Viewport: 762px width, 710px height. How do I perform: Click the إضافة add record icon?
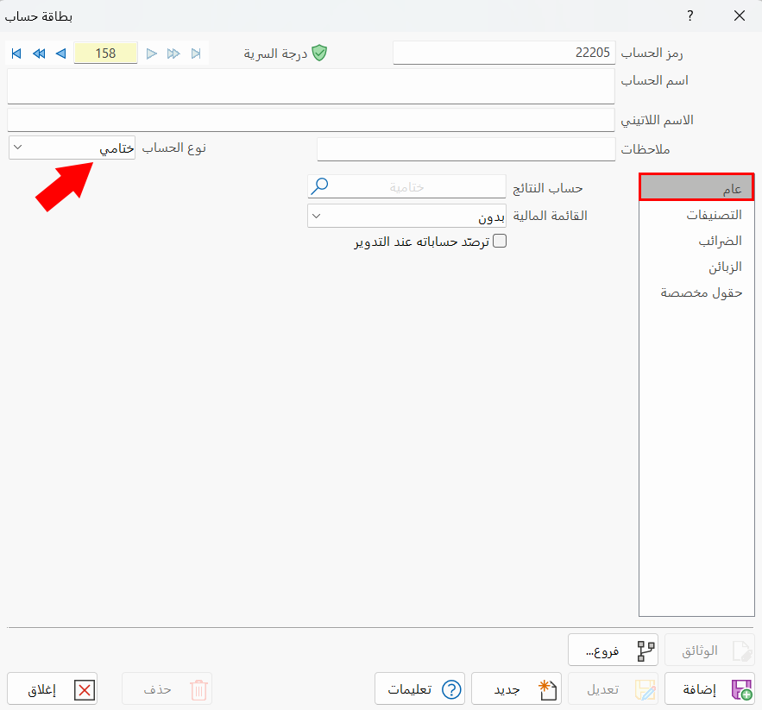coord(740,688)
